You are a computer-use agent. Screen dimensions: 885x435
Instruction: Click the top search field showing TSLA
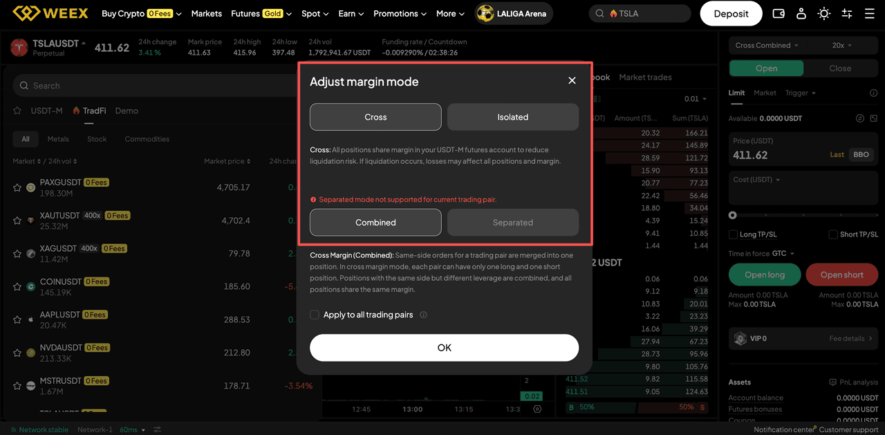[x=640, y=13]
